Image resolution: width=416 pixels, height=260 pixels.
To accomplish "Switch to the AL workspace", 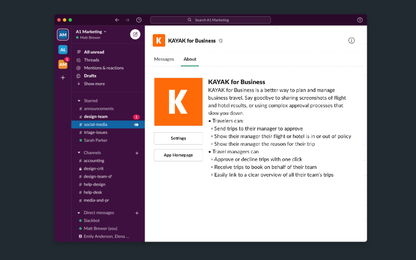I will [63, 50].
